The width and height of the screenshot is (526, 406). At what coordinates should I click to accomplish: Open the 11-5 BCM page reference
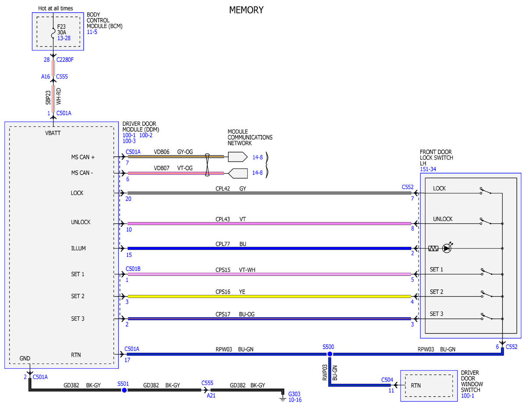(x=92, y=32)
